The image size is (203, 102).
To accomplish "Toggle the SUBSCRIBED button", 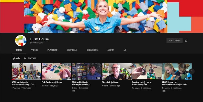I will coord(174,41).
